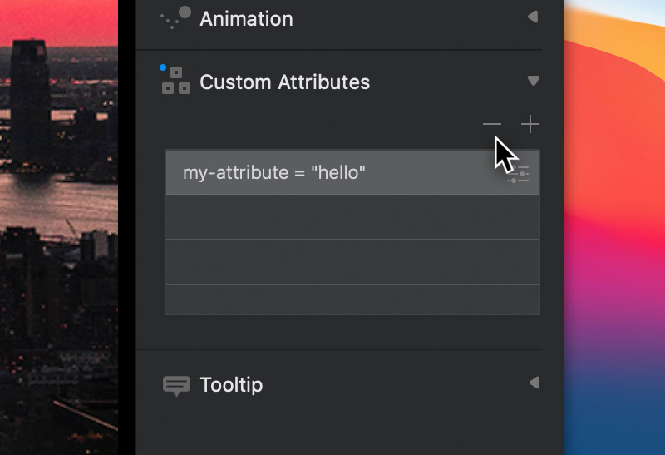Viewport: 665px width, 455px height.
Task: Click the Animation section icon
Action: tap(175, 17)
